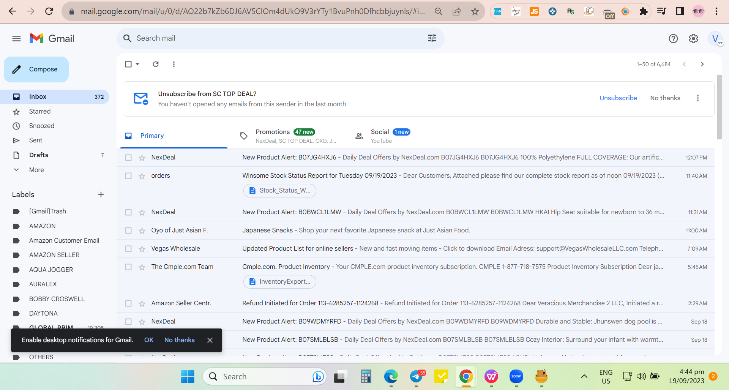Screen dimensions: 729x390
Task: Reload the browser page
Action: coord(49,11)
